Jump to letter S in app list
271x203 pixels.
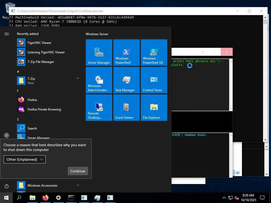coord(18,119)
